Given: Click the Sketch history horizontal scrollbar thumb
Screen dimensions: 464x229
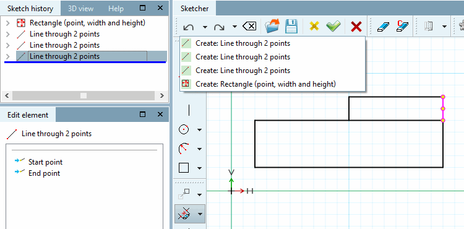Looking at the screenshot, I should 84,95.
